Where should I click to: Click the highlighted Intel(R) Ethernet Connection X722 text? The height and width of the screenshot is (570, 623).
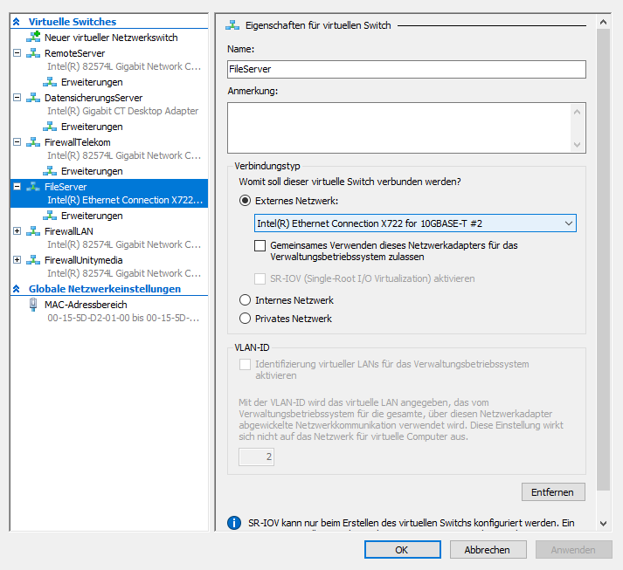tap(125, 200)
